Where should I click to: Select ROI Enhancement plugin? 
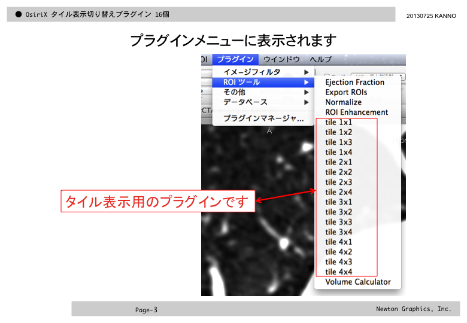[356, 112]
